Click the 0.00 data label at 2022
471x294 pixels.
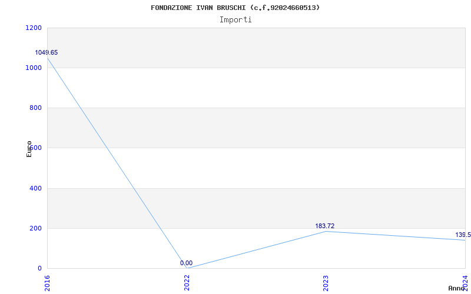point(186,263)
